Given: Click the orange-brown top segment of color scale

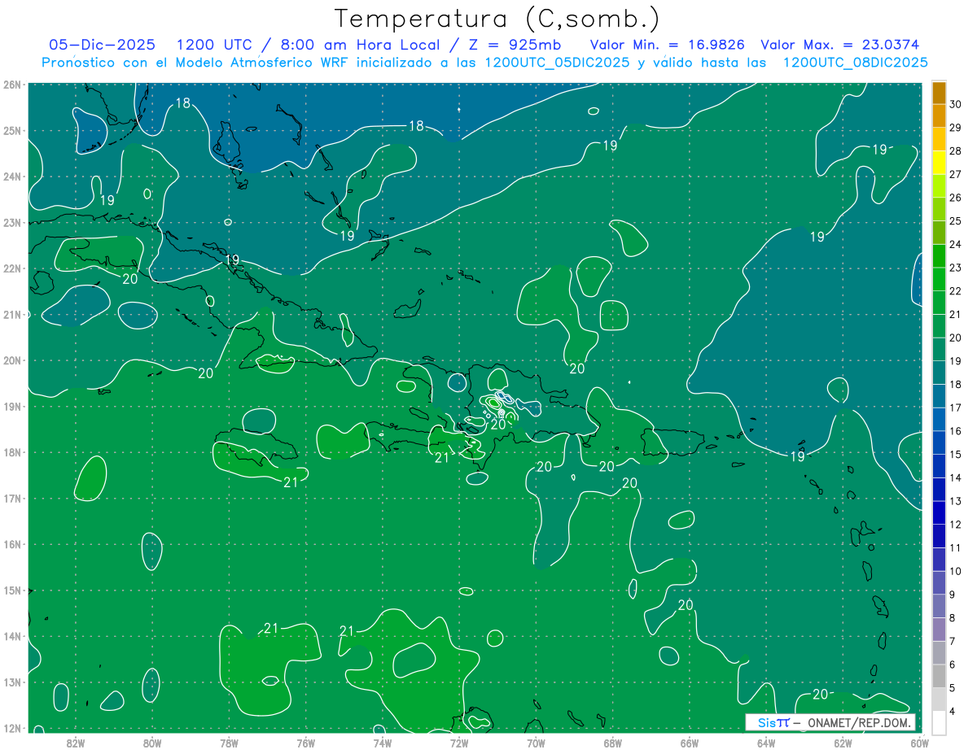Looking at the screenshot, I should click(939, 93).
